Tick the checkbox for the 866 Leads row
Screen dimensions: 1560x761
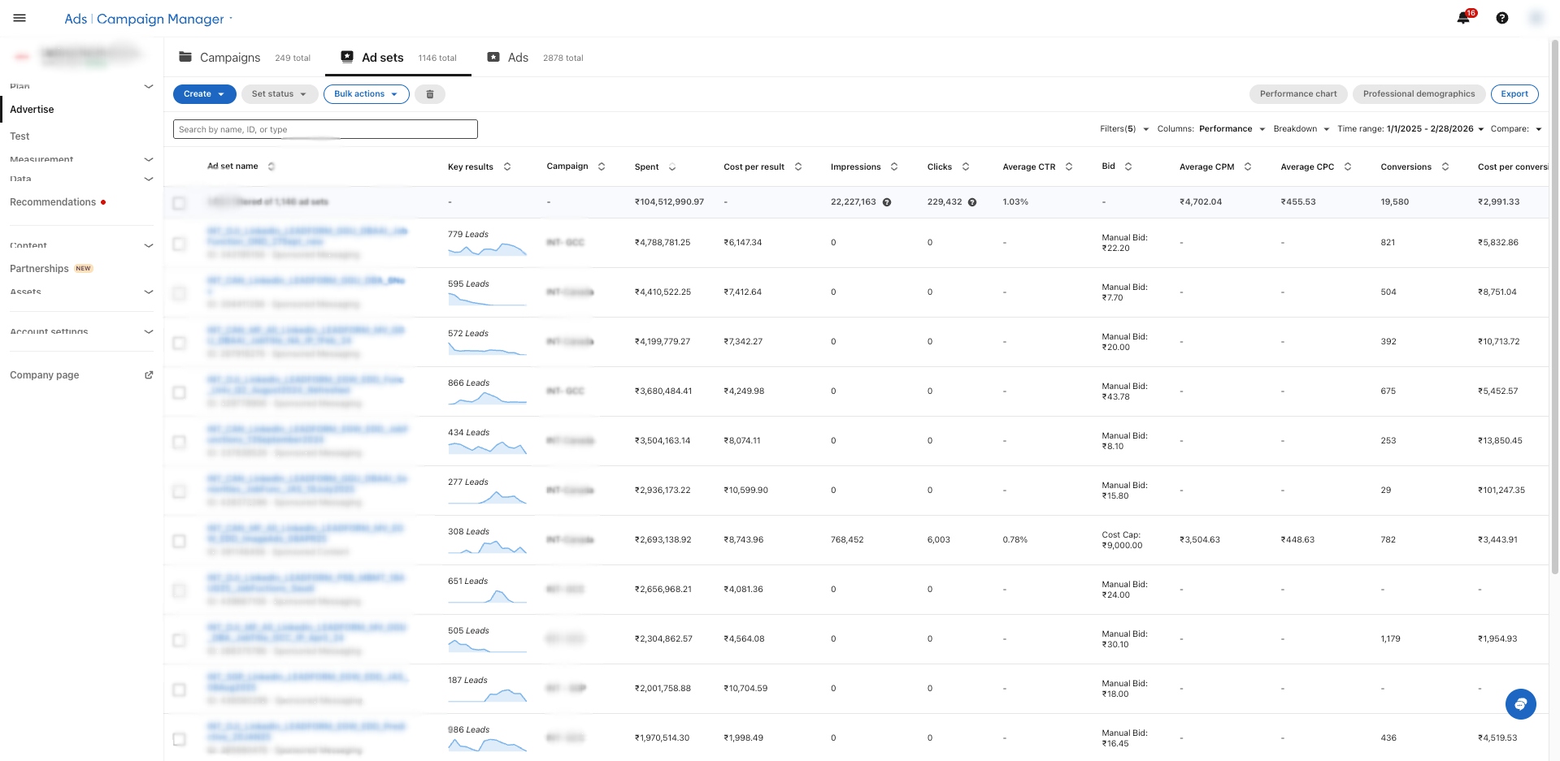pos(179,392)
